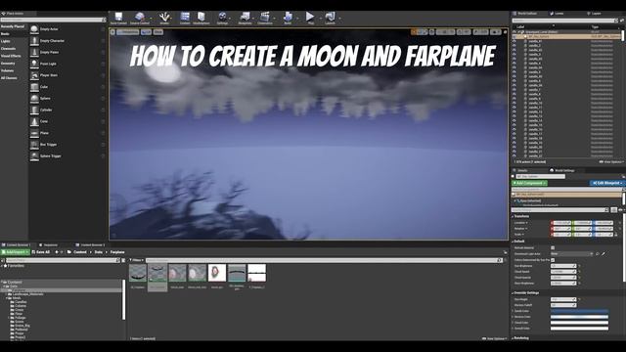Click the Data breadcrumb in content path

click(98, 252)
